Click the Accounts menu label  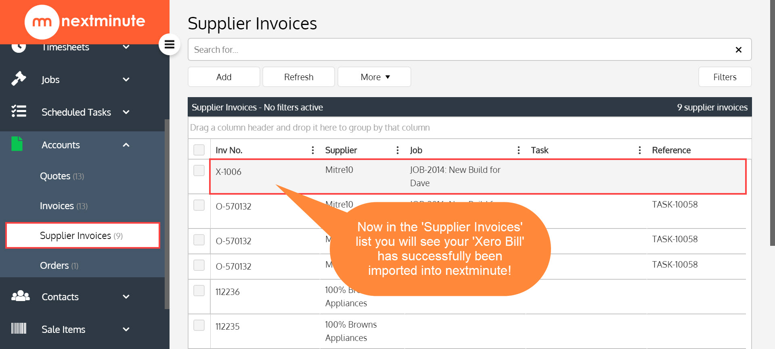click(x=61, y=145)
